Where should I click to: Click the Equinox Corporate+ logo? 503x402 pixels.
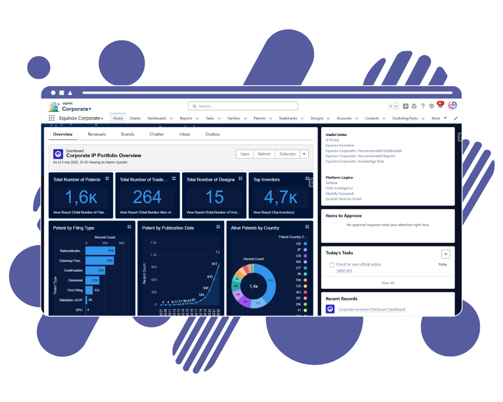[70, 107]
